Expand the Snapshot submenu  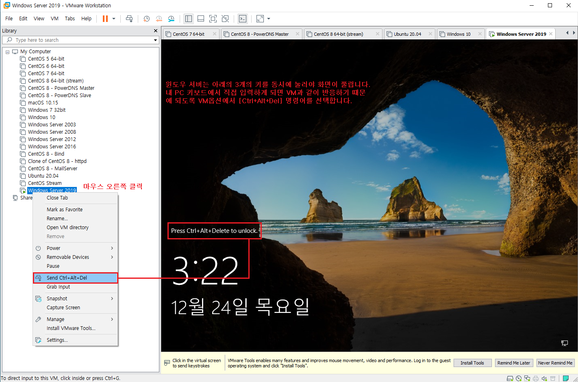point(76,299)
